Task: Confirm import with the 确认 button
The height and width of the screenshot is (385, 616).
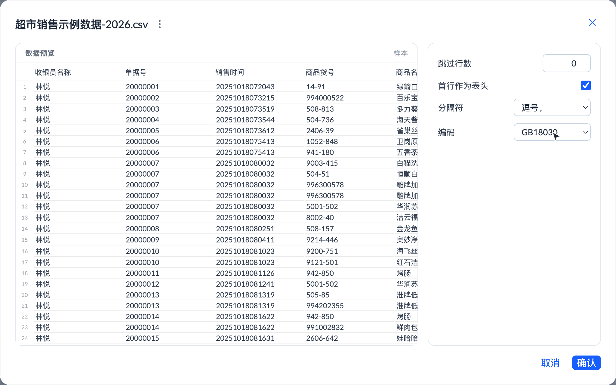Action: pos(586,363)
